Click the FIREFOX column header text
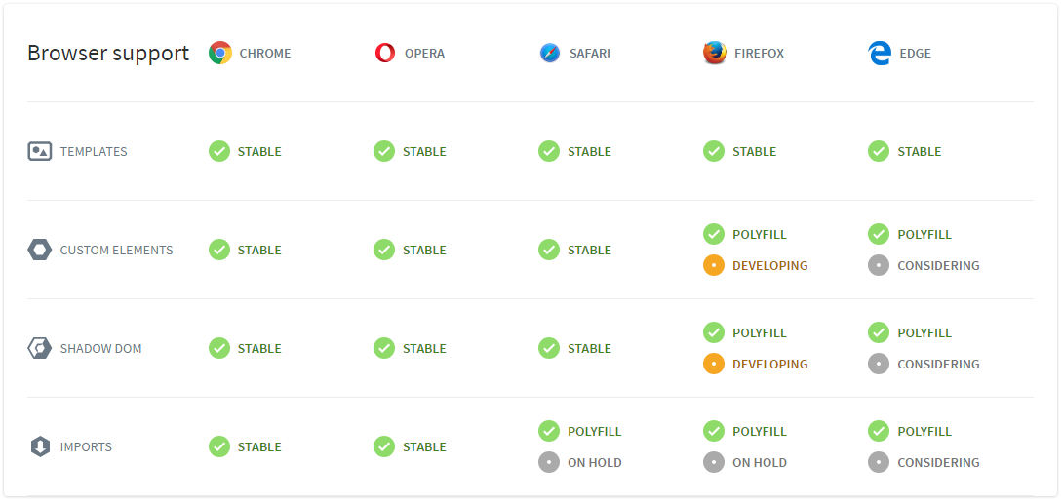 pos(760,53)
